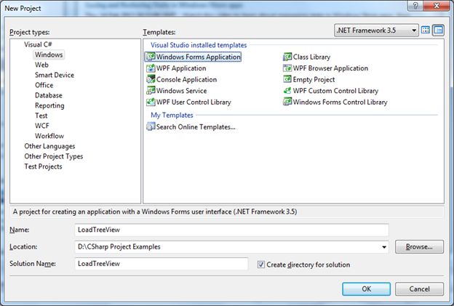Click the WPF User Control Library label
This screenshot has height=306, width=454.
(x=194, y=102)
